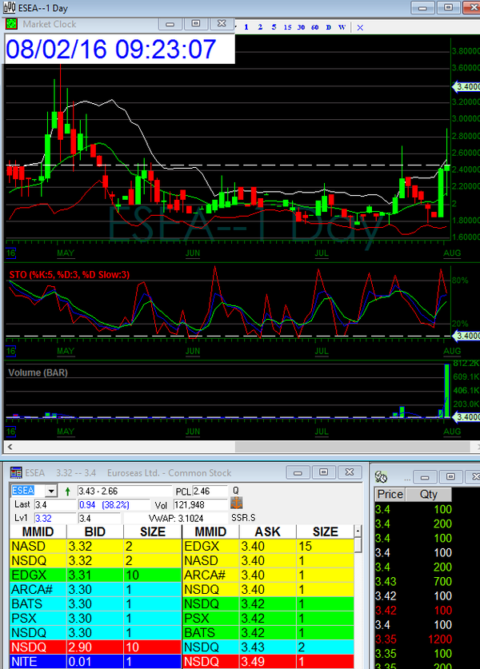
Task: Click the Time and Sales window title icon
Action: coord(381,477)
